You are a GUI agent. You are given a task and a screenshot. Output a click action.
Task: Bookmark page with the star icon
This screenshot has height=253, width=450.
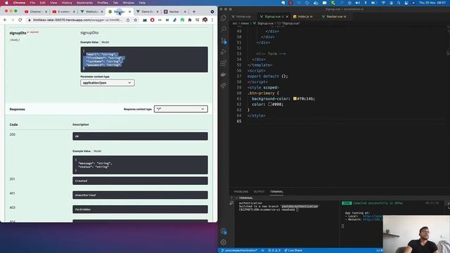coord(136,20)
